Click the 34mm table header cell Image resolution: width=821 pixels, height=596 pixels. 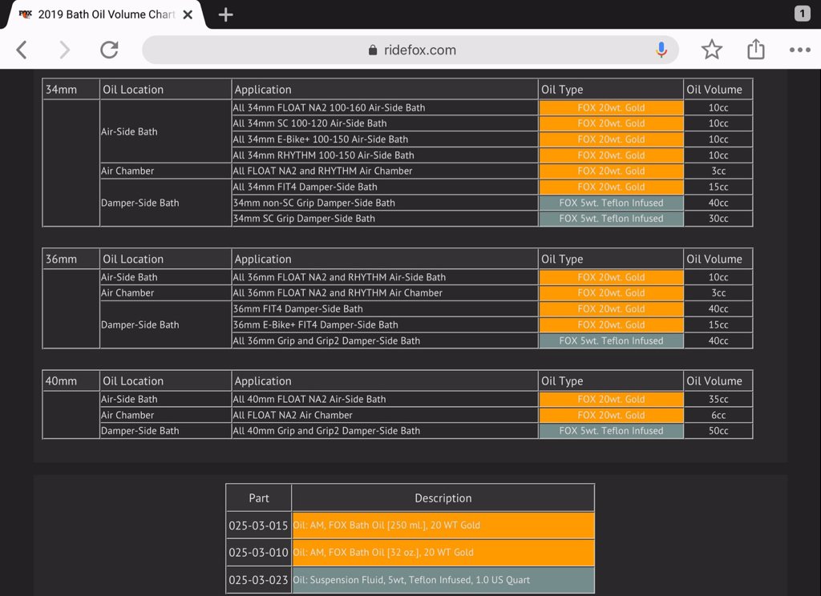(71, 90)
